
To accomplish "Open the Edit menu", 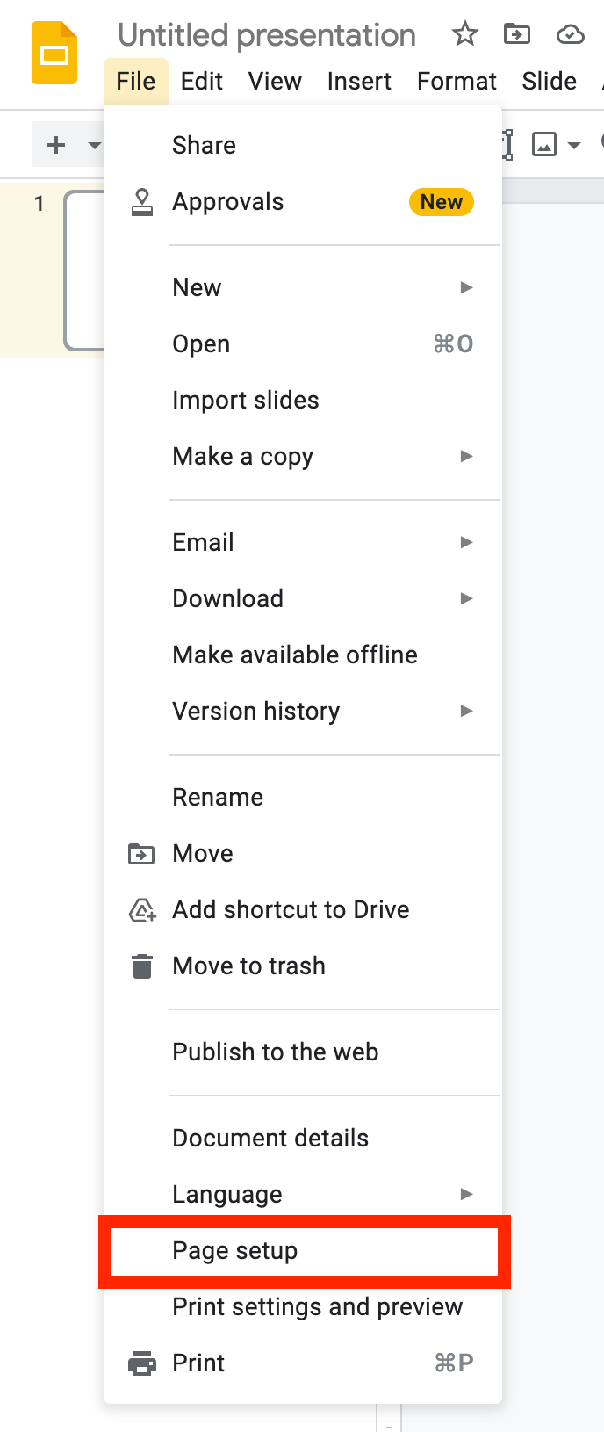I will pyautogui.click(x=201, y=82).
